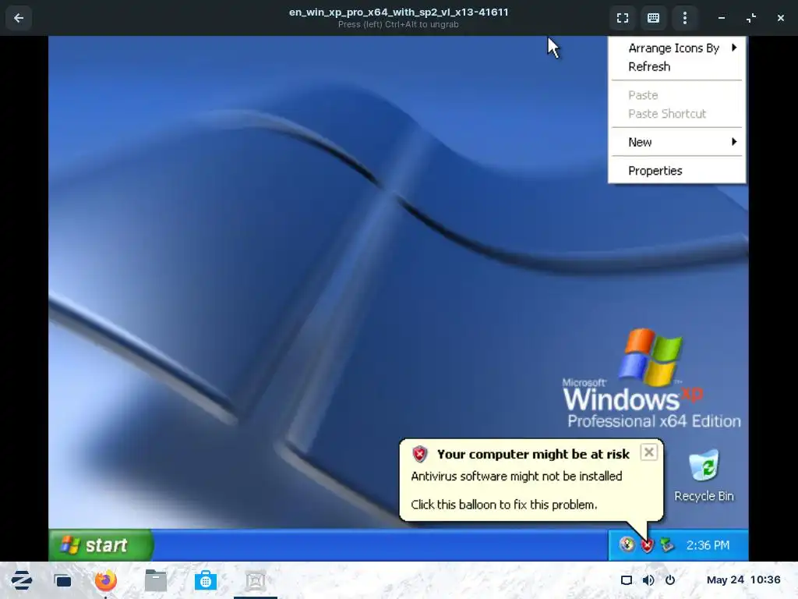
Task: Open the May 24 10:36 calendar clock
Action: [x=743, y=580]
